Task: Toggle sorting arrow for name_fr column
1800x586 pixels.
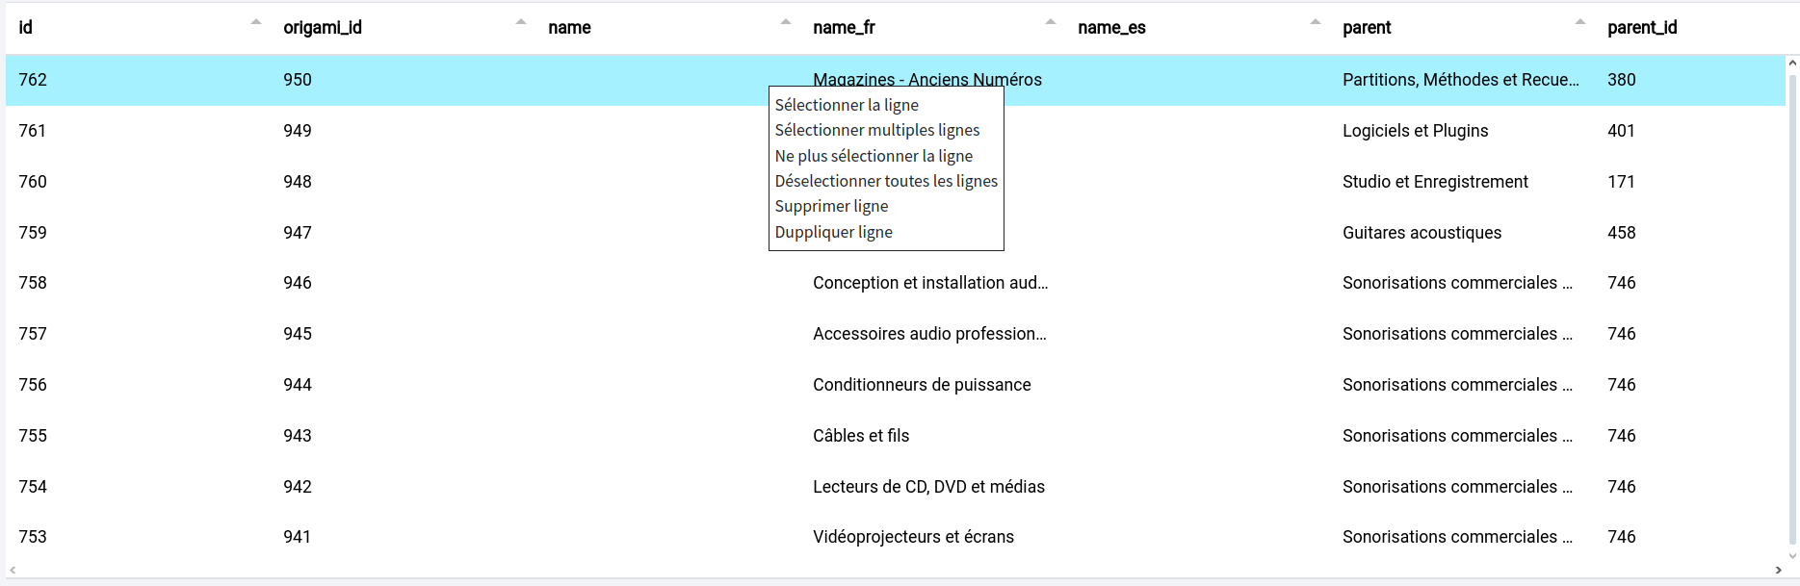Action: (x=1051, y=22)
